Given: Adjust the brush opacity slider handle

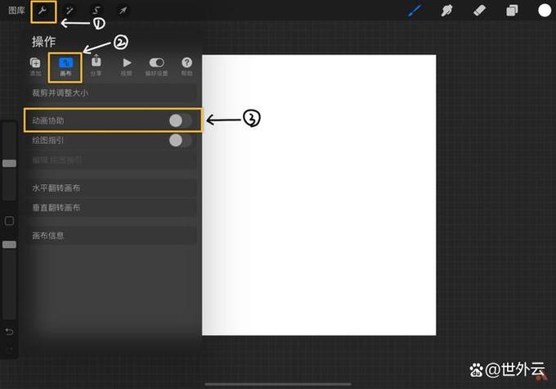Looking at the screenshot, I should (10, 245).
